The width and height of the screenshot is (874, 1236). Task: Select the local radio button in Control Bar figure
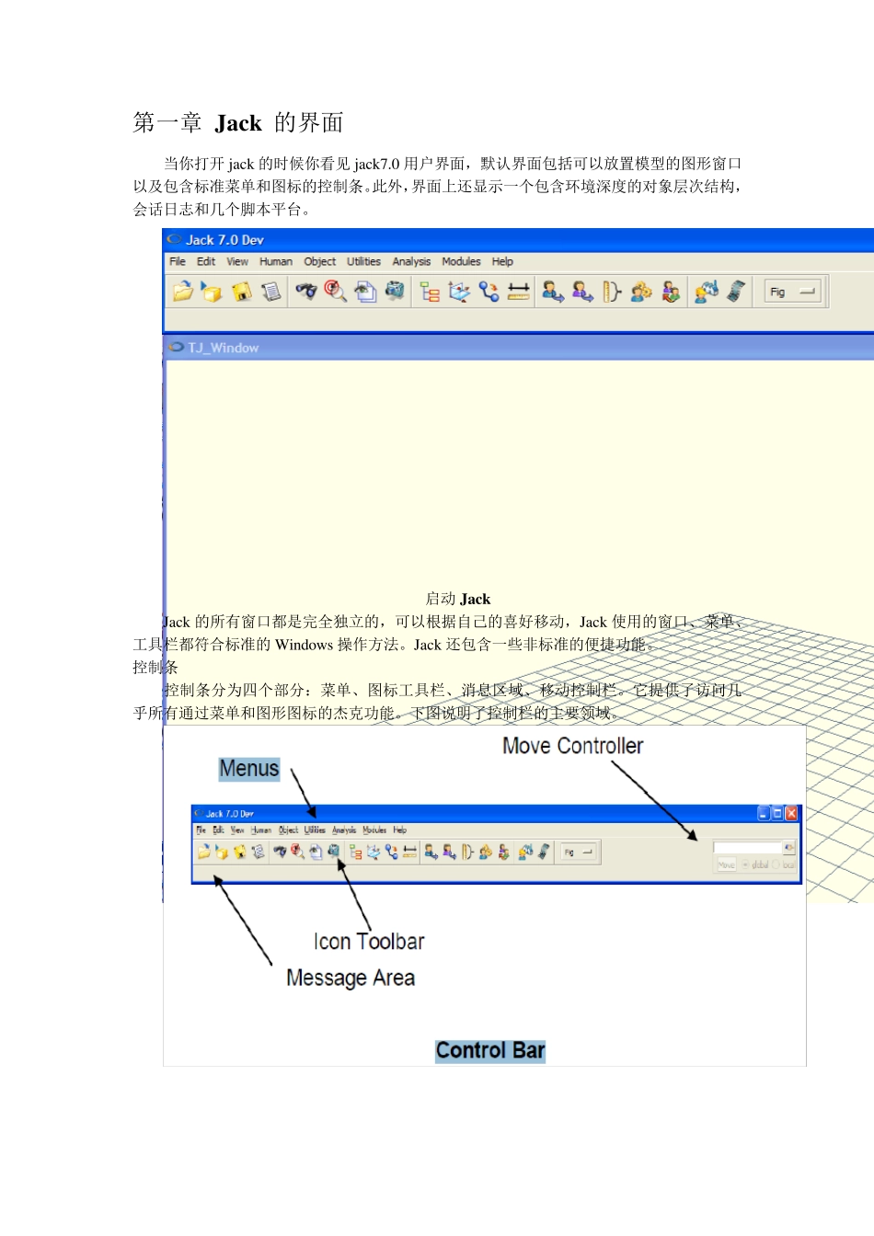(x=776, y=864)
